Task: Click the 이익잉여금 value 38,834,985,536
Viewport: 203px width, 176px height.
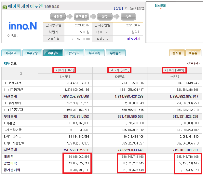Action: pyautogui.click(x=79, y=137)
